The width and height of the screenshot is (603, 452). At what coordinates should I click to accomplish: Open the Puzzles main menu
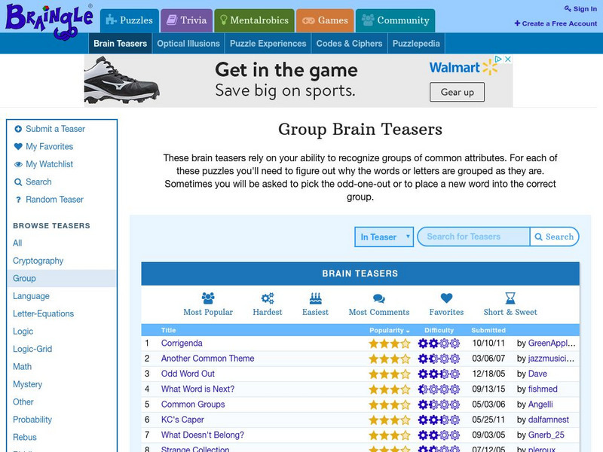[129, 20]
